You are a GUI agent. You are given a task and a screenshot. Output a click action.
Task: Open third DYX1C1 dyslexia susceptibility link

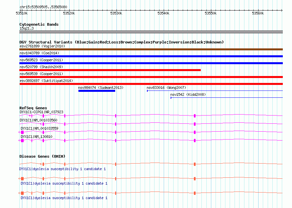pos(64,198)
